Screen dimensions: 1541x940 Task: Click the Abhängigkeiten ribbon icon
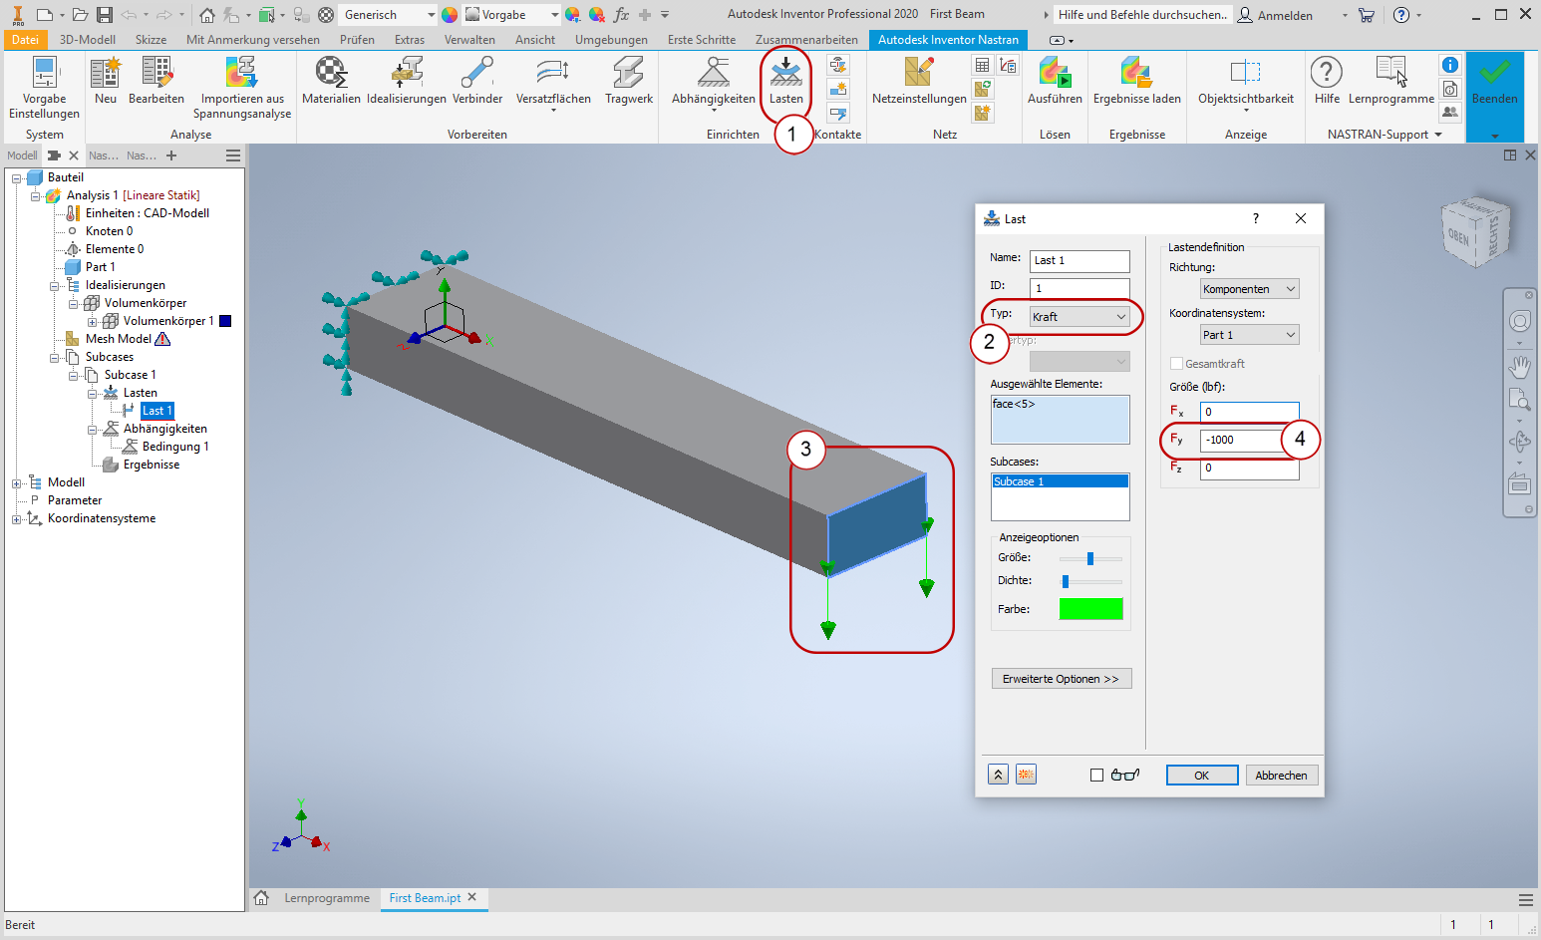714,72
